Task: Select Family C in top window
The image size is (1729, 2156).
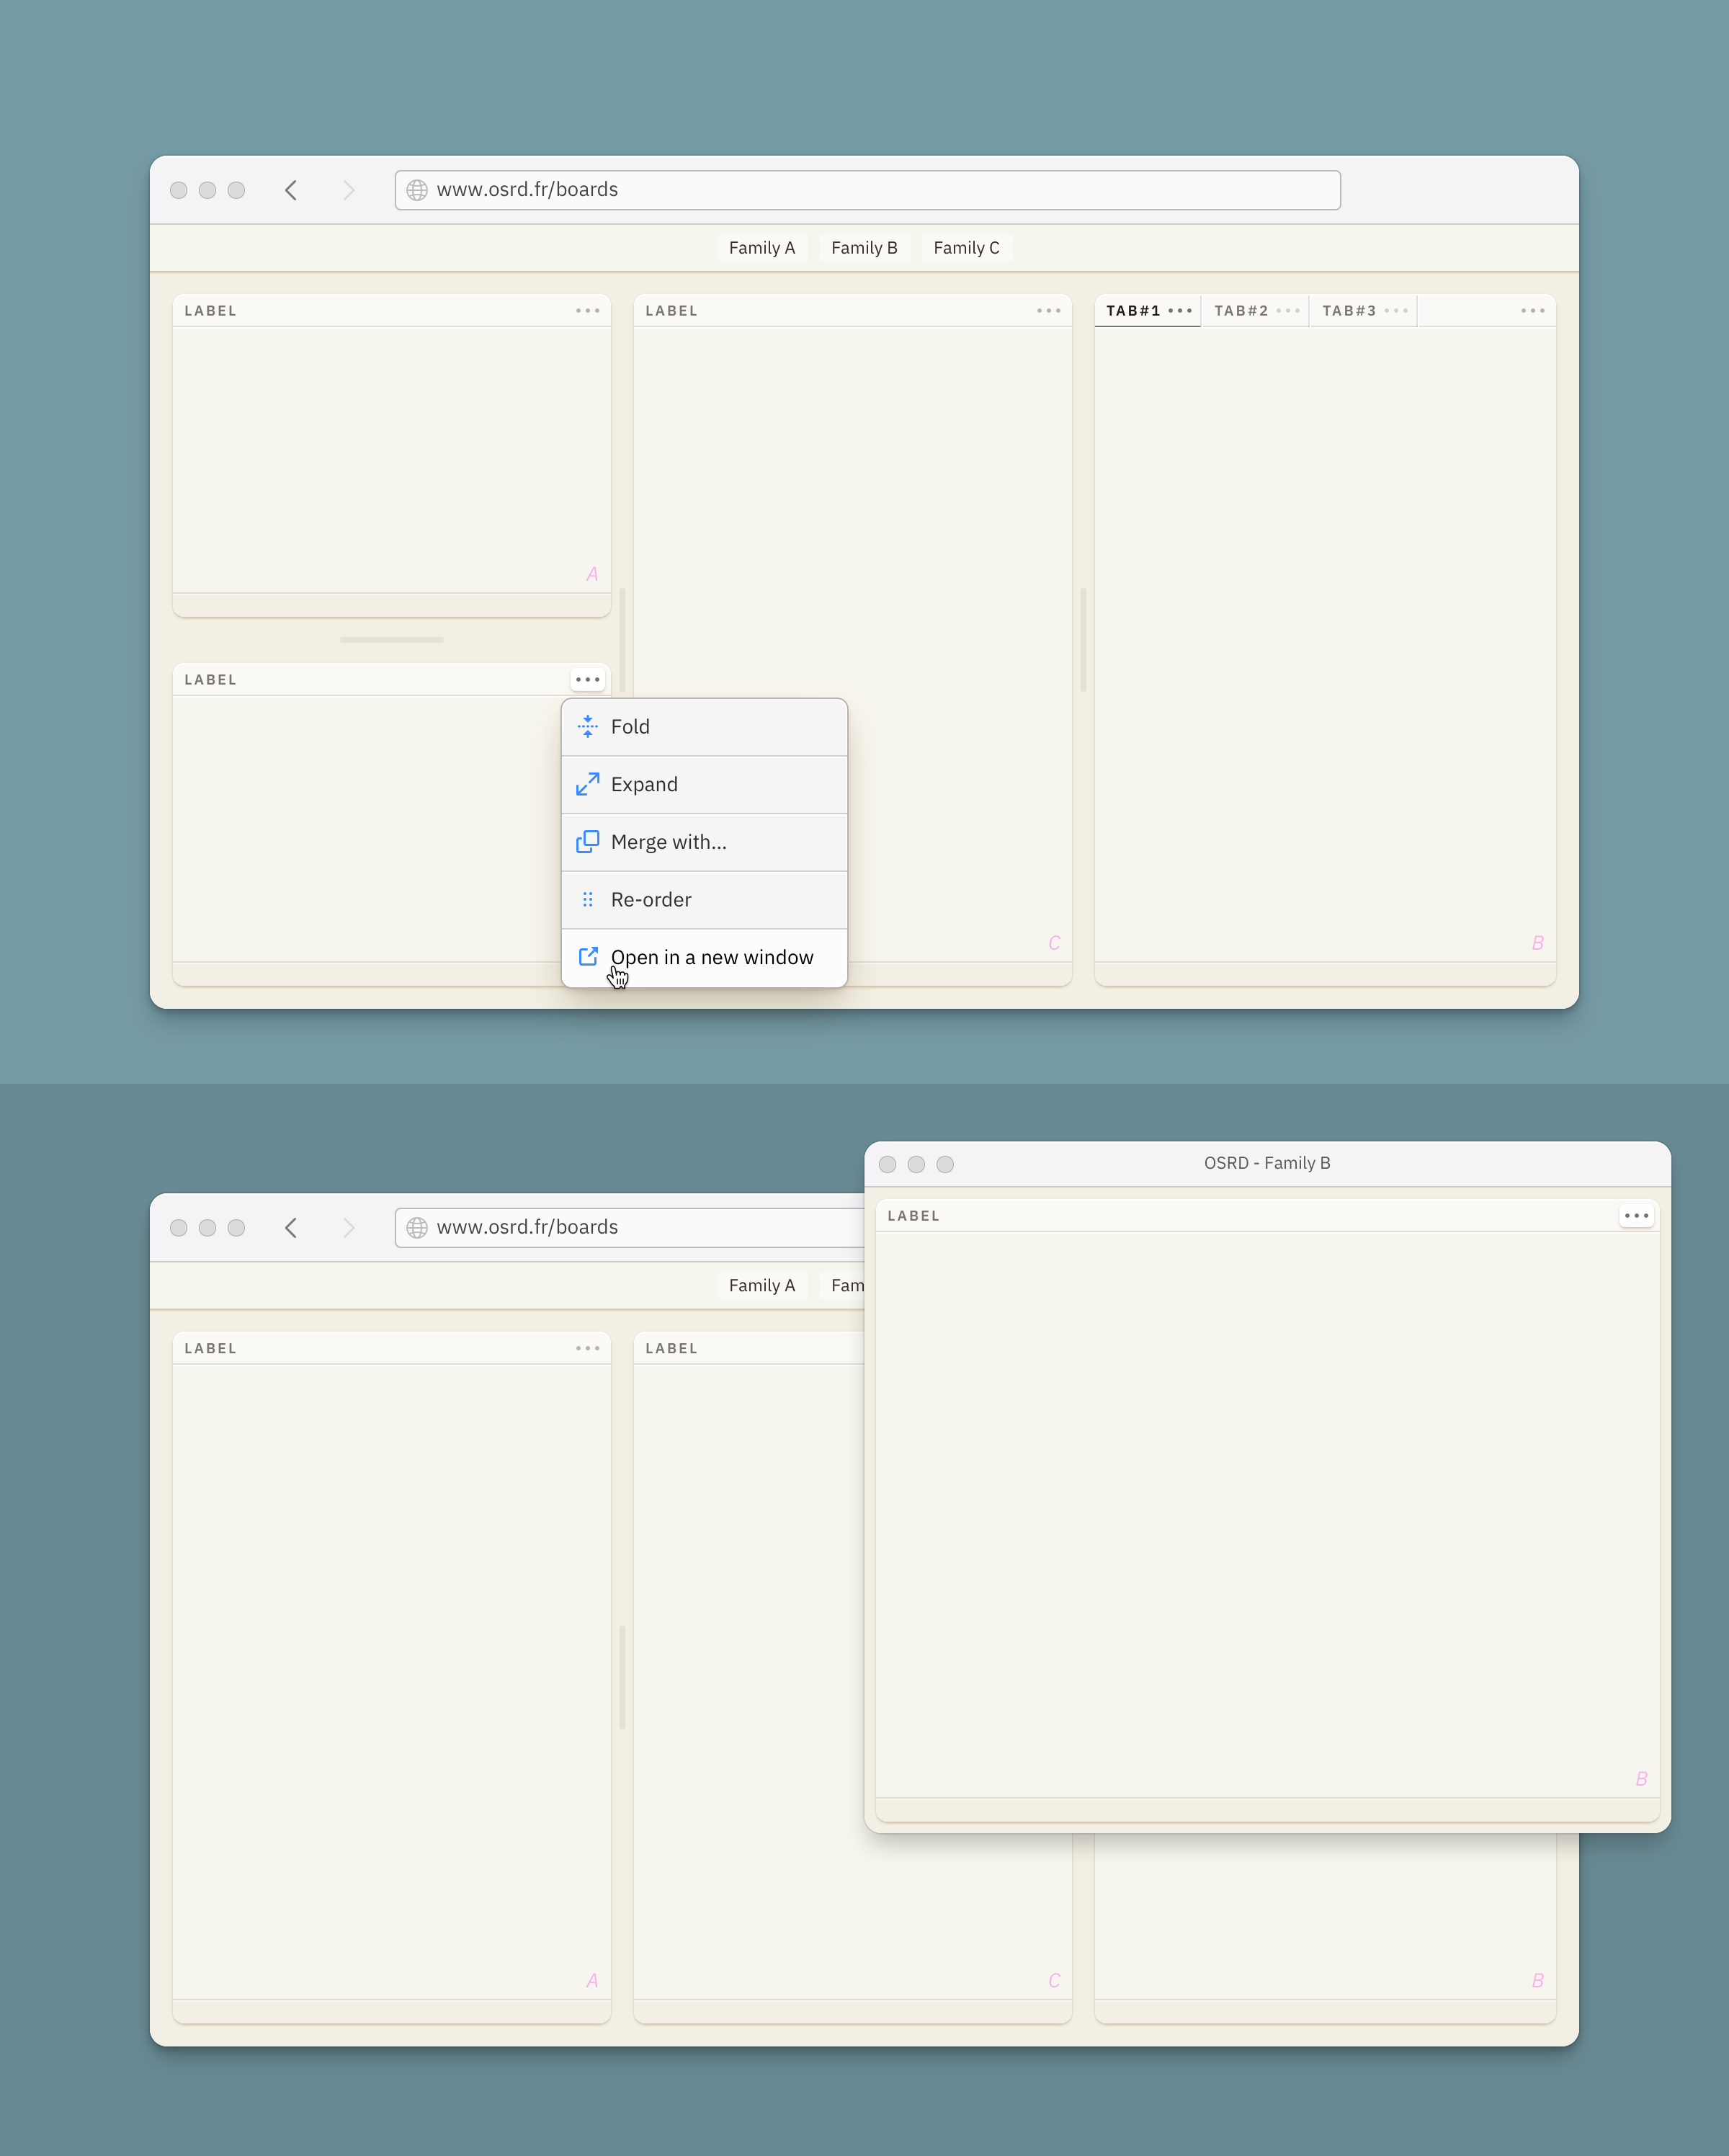Action: coord(966,248)
